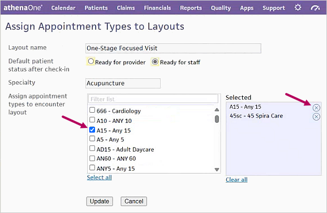Click the appointment list scrollbar thumb
Image resolution: width=327 pixels, height=213 pixels.
[217, 119]
